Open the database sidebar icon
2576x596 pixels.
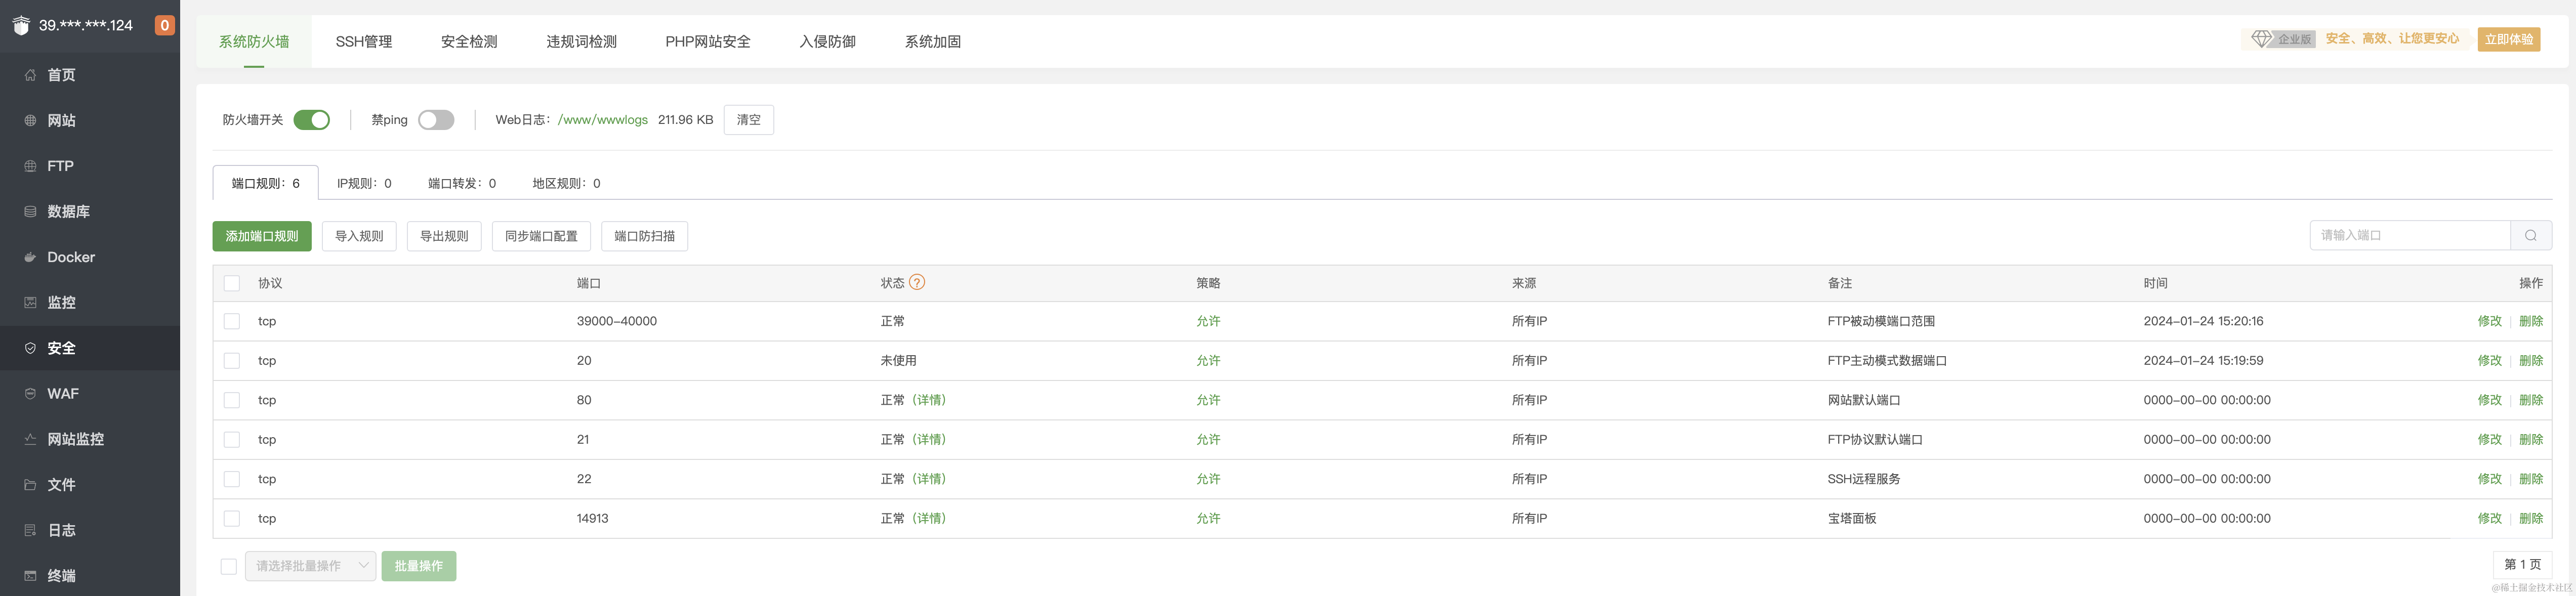30,212
